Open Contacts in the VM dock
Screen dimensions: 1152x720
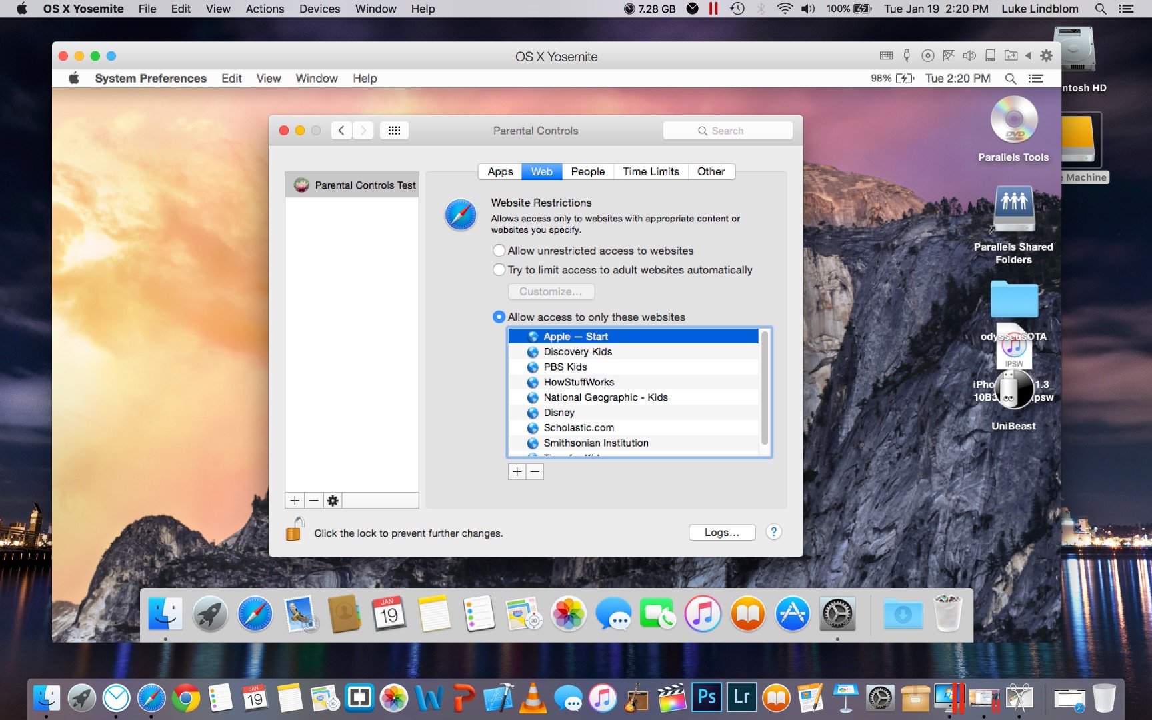click(x=344, y=614)
